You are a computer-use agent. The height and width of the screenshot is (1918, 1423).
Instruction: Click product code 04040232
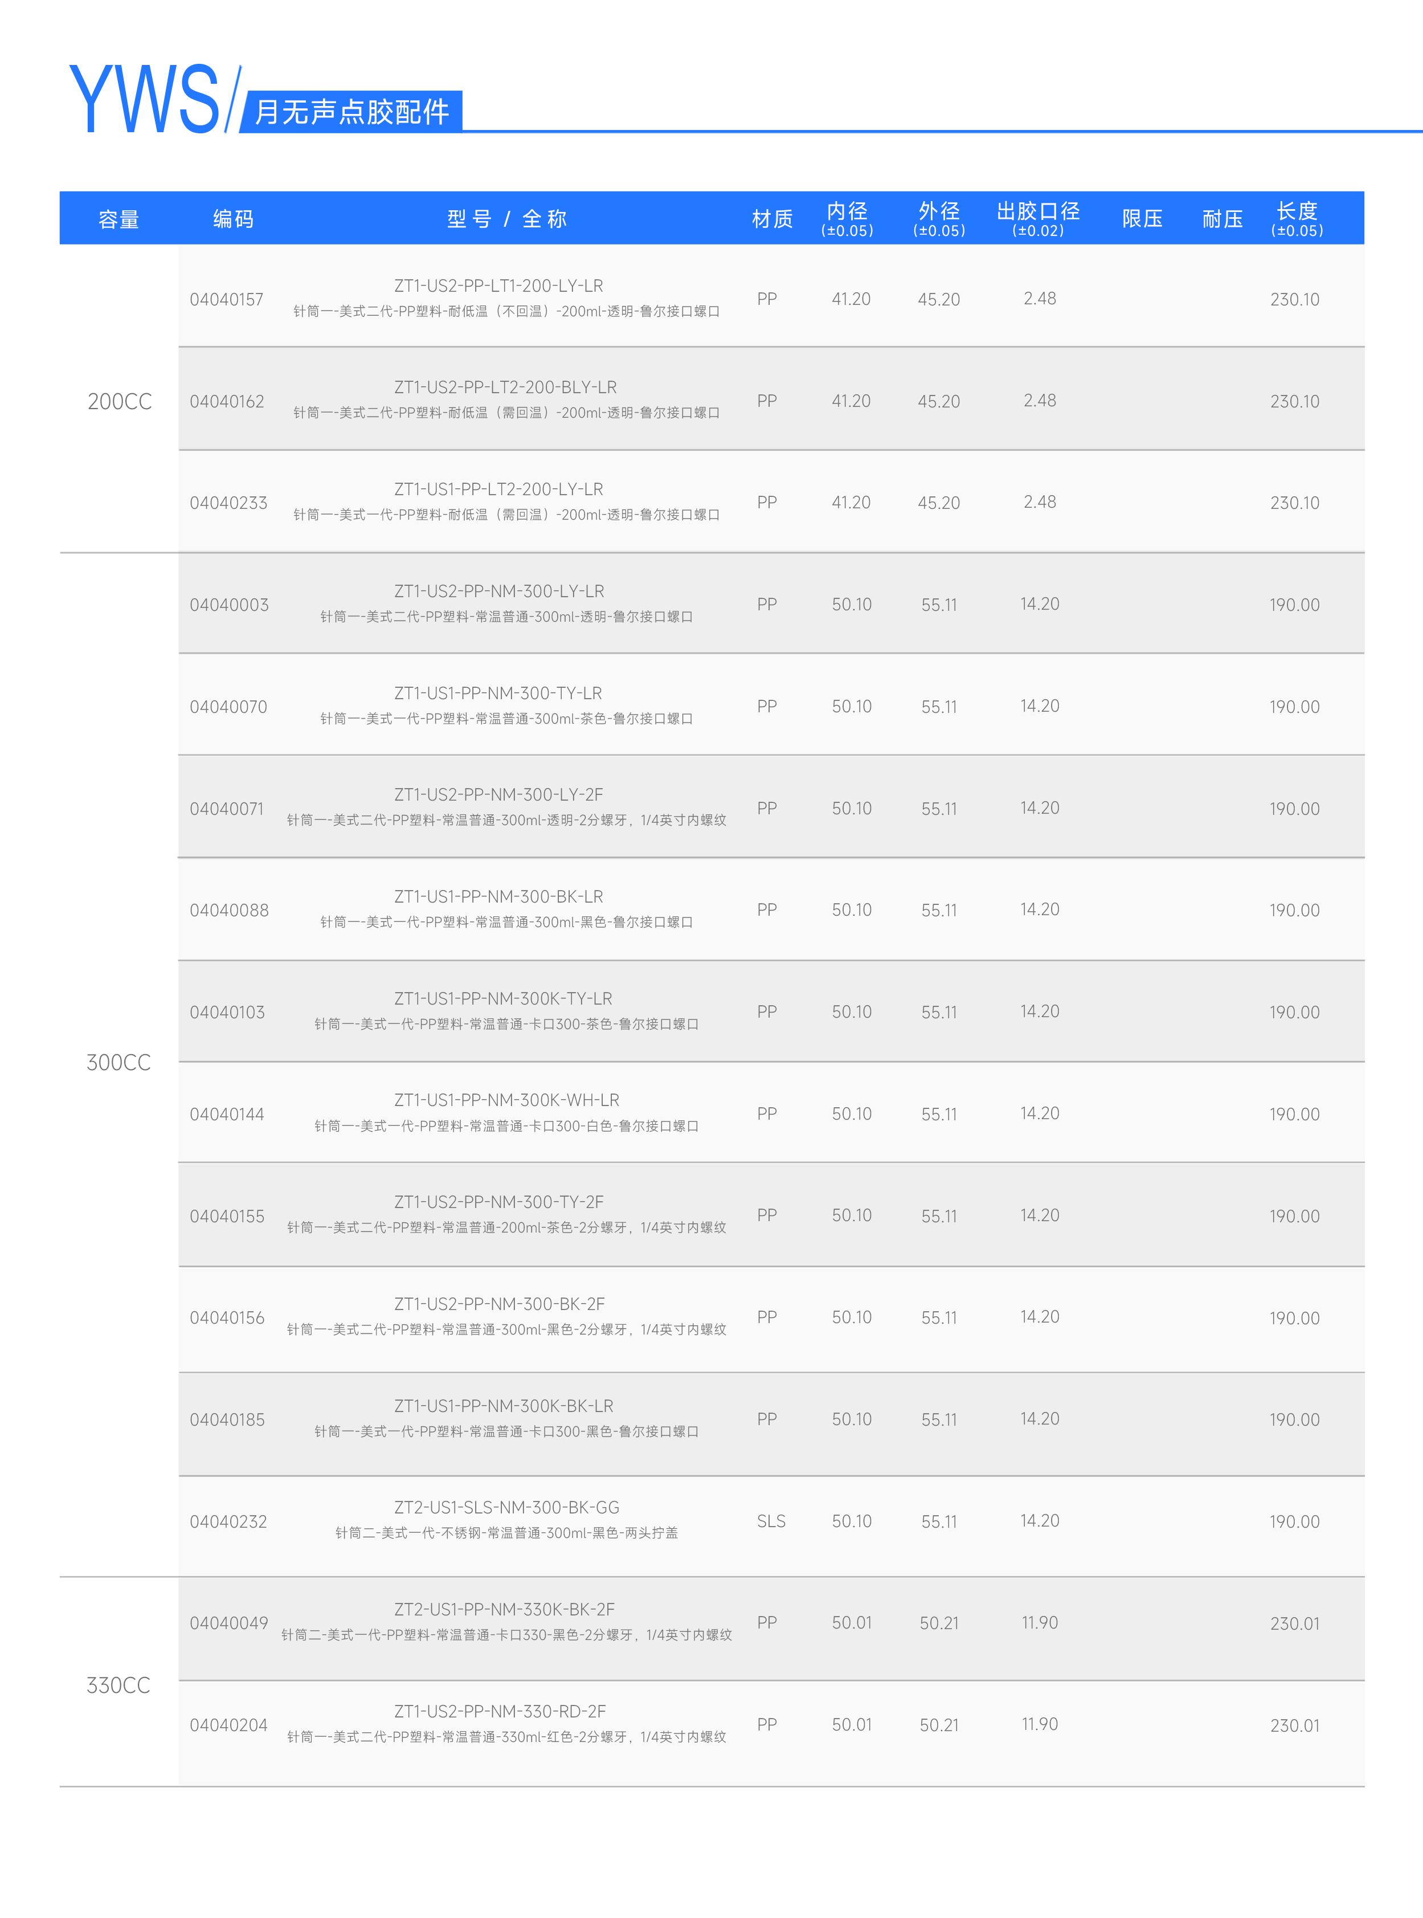tap(228, 1521)
